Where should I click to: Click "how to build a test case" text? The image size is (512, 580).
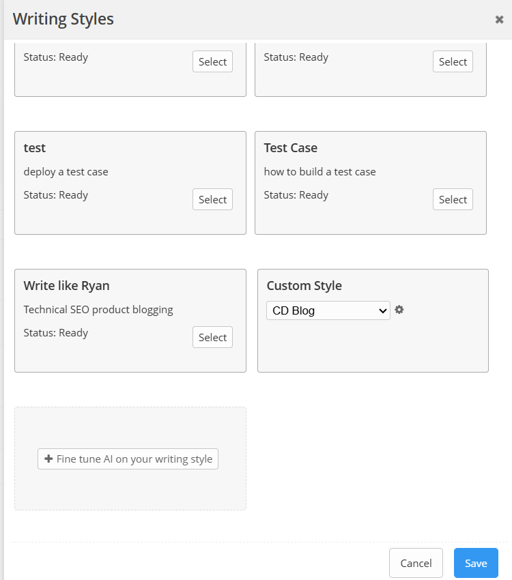319,171
